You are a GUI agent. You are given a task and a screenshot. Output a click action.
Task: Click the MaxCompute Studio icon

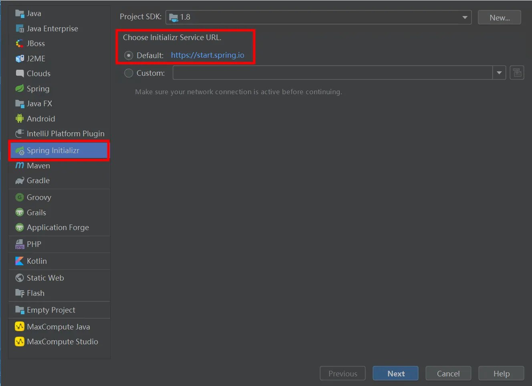pos(20,342)
